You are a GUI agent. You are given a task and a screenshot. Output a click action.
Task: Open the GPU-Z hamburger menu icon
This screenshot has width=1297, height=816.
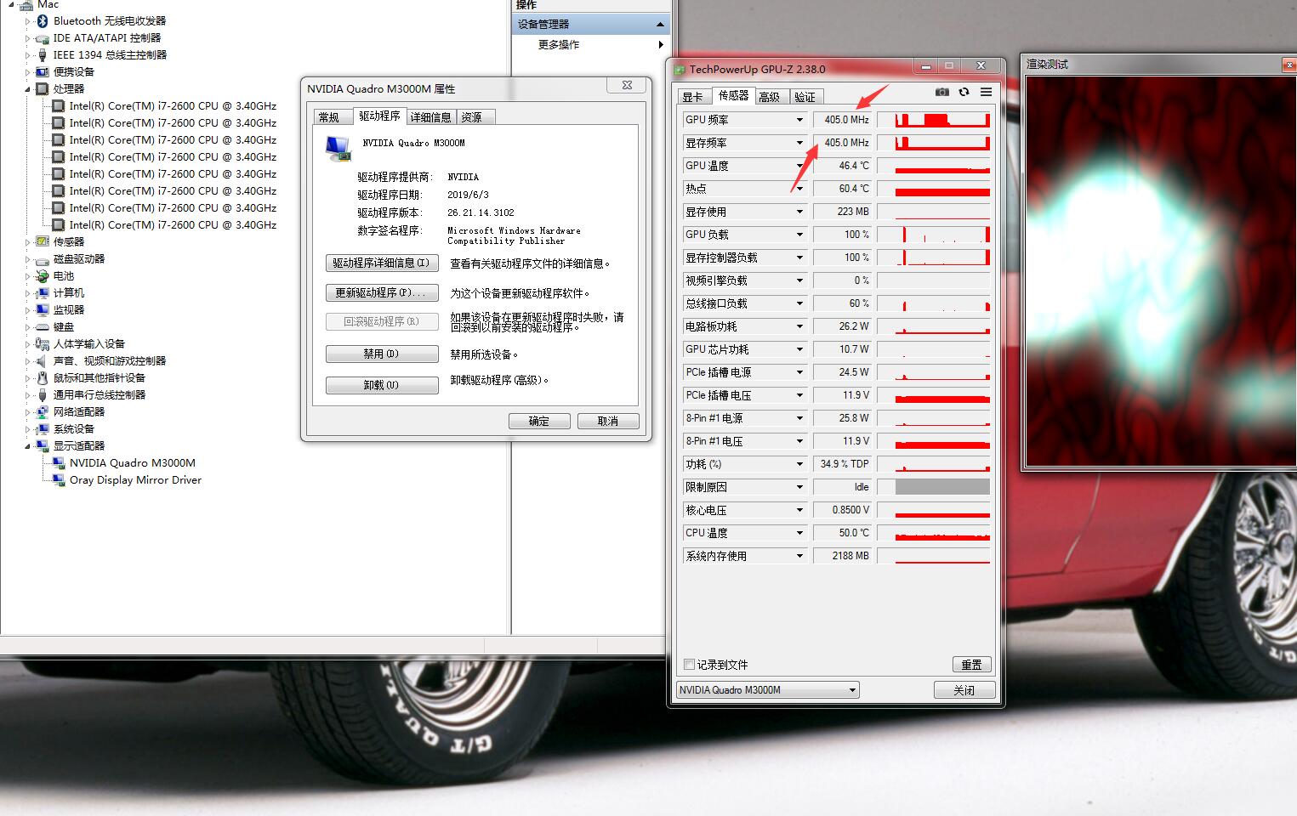click(986, 92)
